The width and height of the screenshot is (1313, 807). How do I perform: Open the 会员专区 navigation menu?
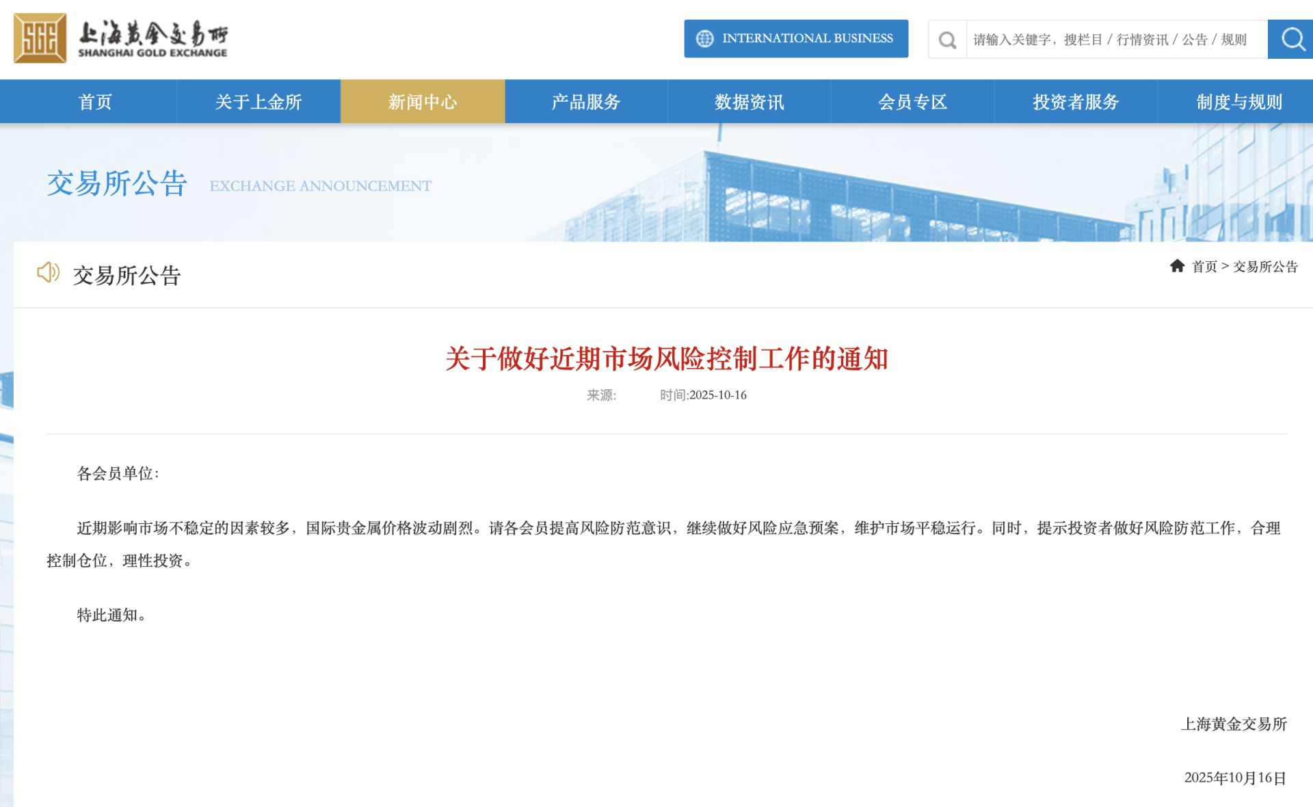[x=913, y=102]
